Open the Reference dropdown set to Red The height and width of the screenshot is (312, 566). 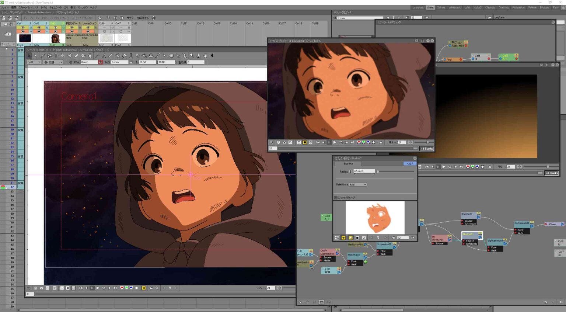coord(357,184)
